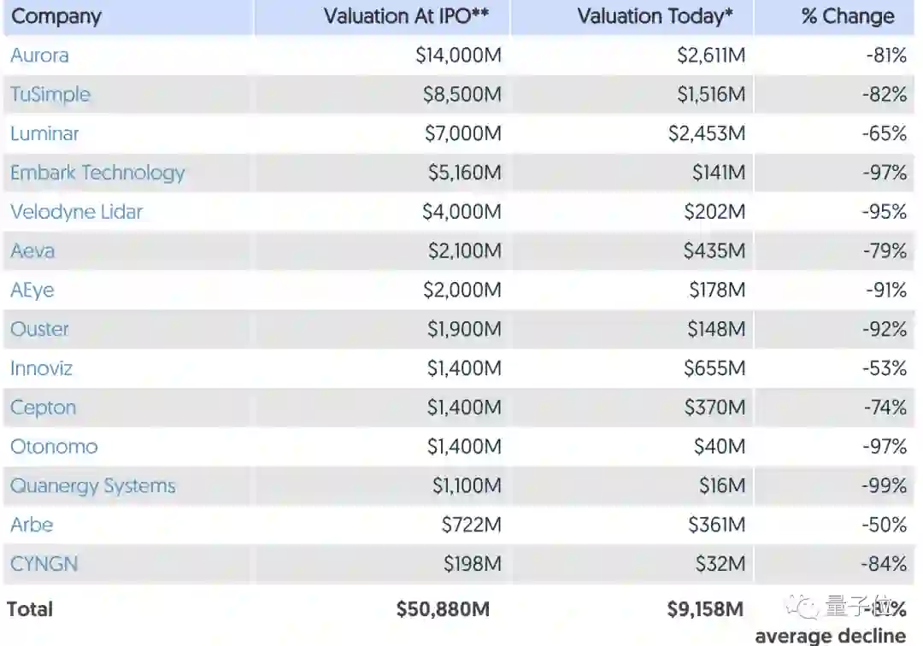Image resolution: width=923 pixels, height=646 pixels.
Task: Open the TuSimple company link
Action: pyautogui.click(x=50, y=94)
